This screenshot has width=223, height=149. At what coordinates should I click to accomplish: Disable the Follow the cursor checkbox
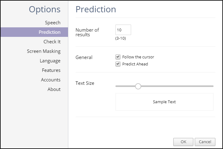coord(118,57)
